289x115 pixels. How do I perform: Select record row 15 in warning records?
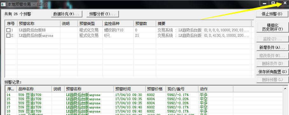[144, 99]
